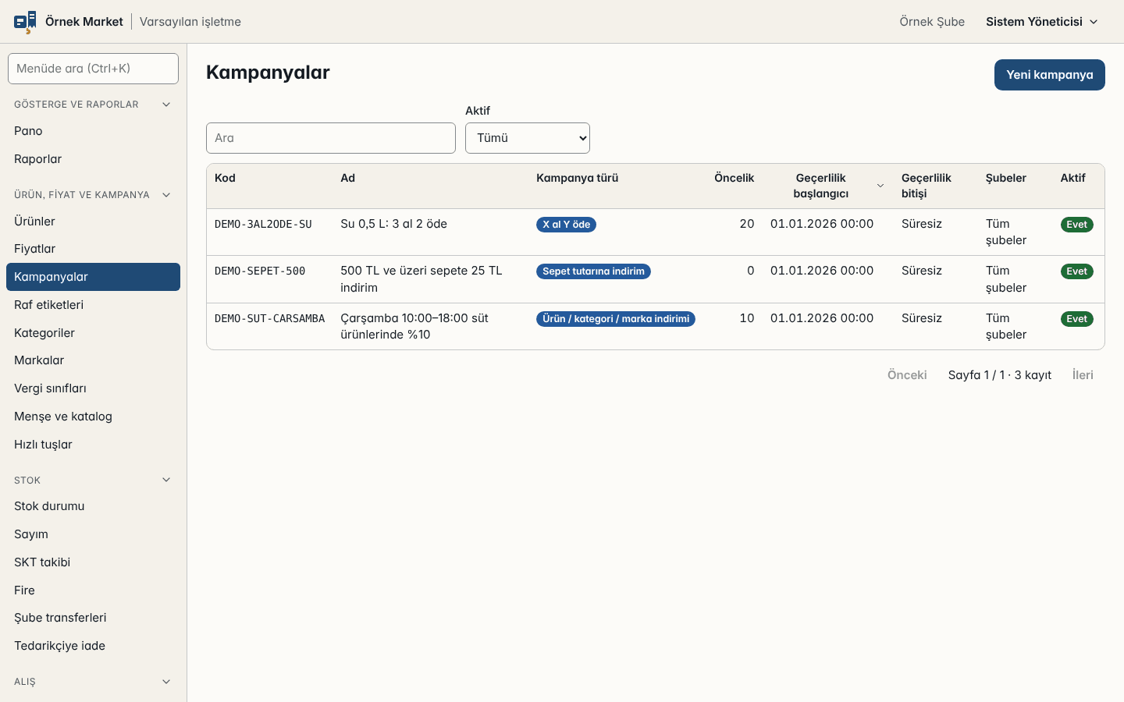Click Örnek Şube in the header

coord(932,22)
